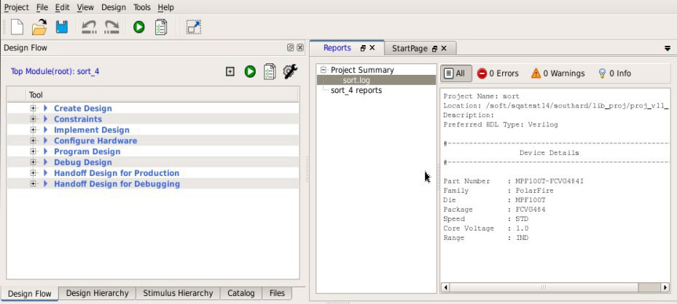Click the green Build Project toolbar icon

coord(138,28)
